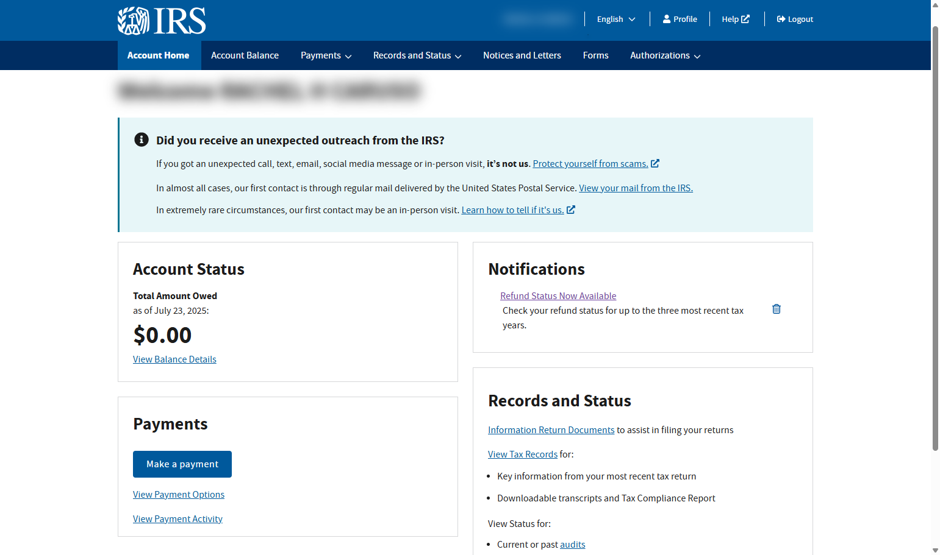Screen dimensions: 940x555
Task: Open Refund Status Now Available notification
Action: pyautogui.click(x=558, y=296)
